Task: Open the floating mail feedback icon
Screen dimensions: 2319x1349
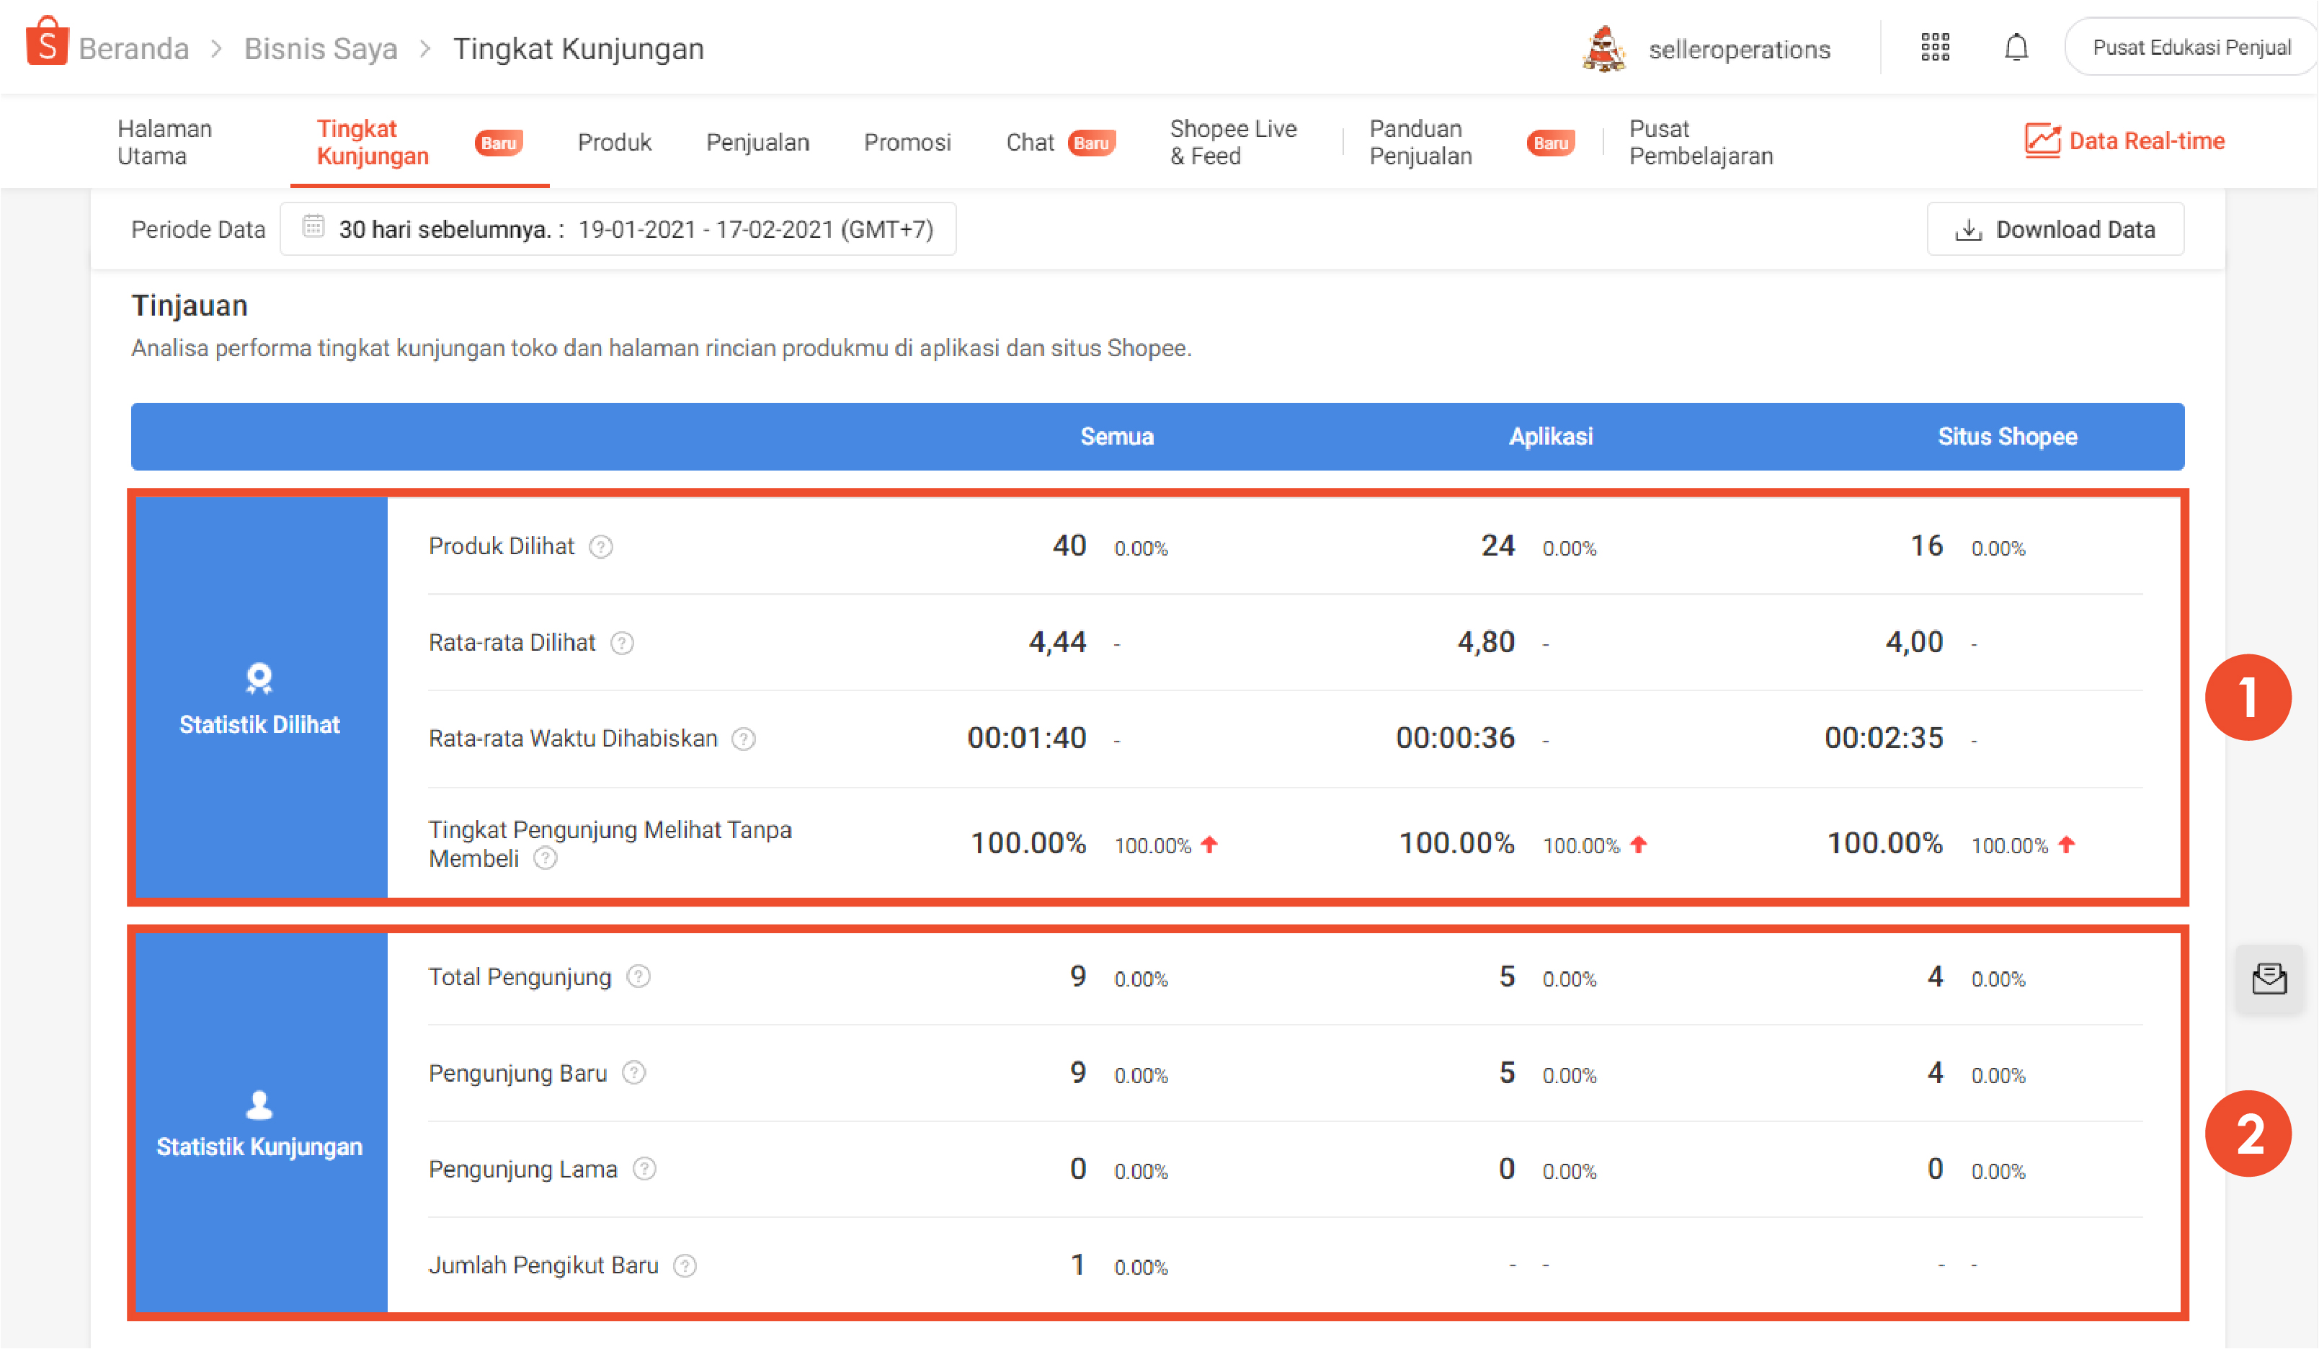Action: click(x=2269, y=979)
